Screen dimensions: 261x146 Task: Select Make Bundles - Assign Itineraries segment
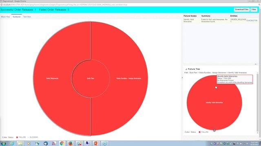[129, 78]
